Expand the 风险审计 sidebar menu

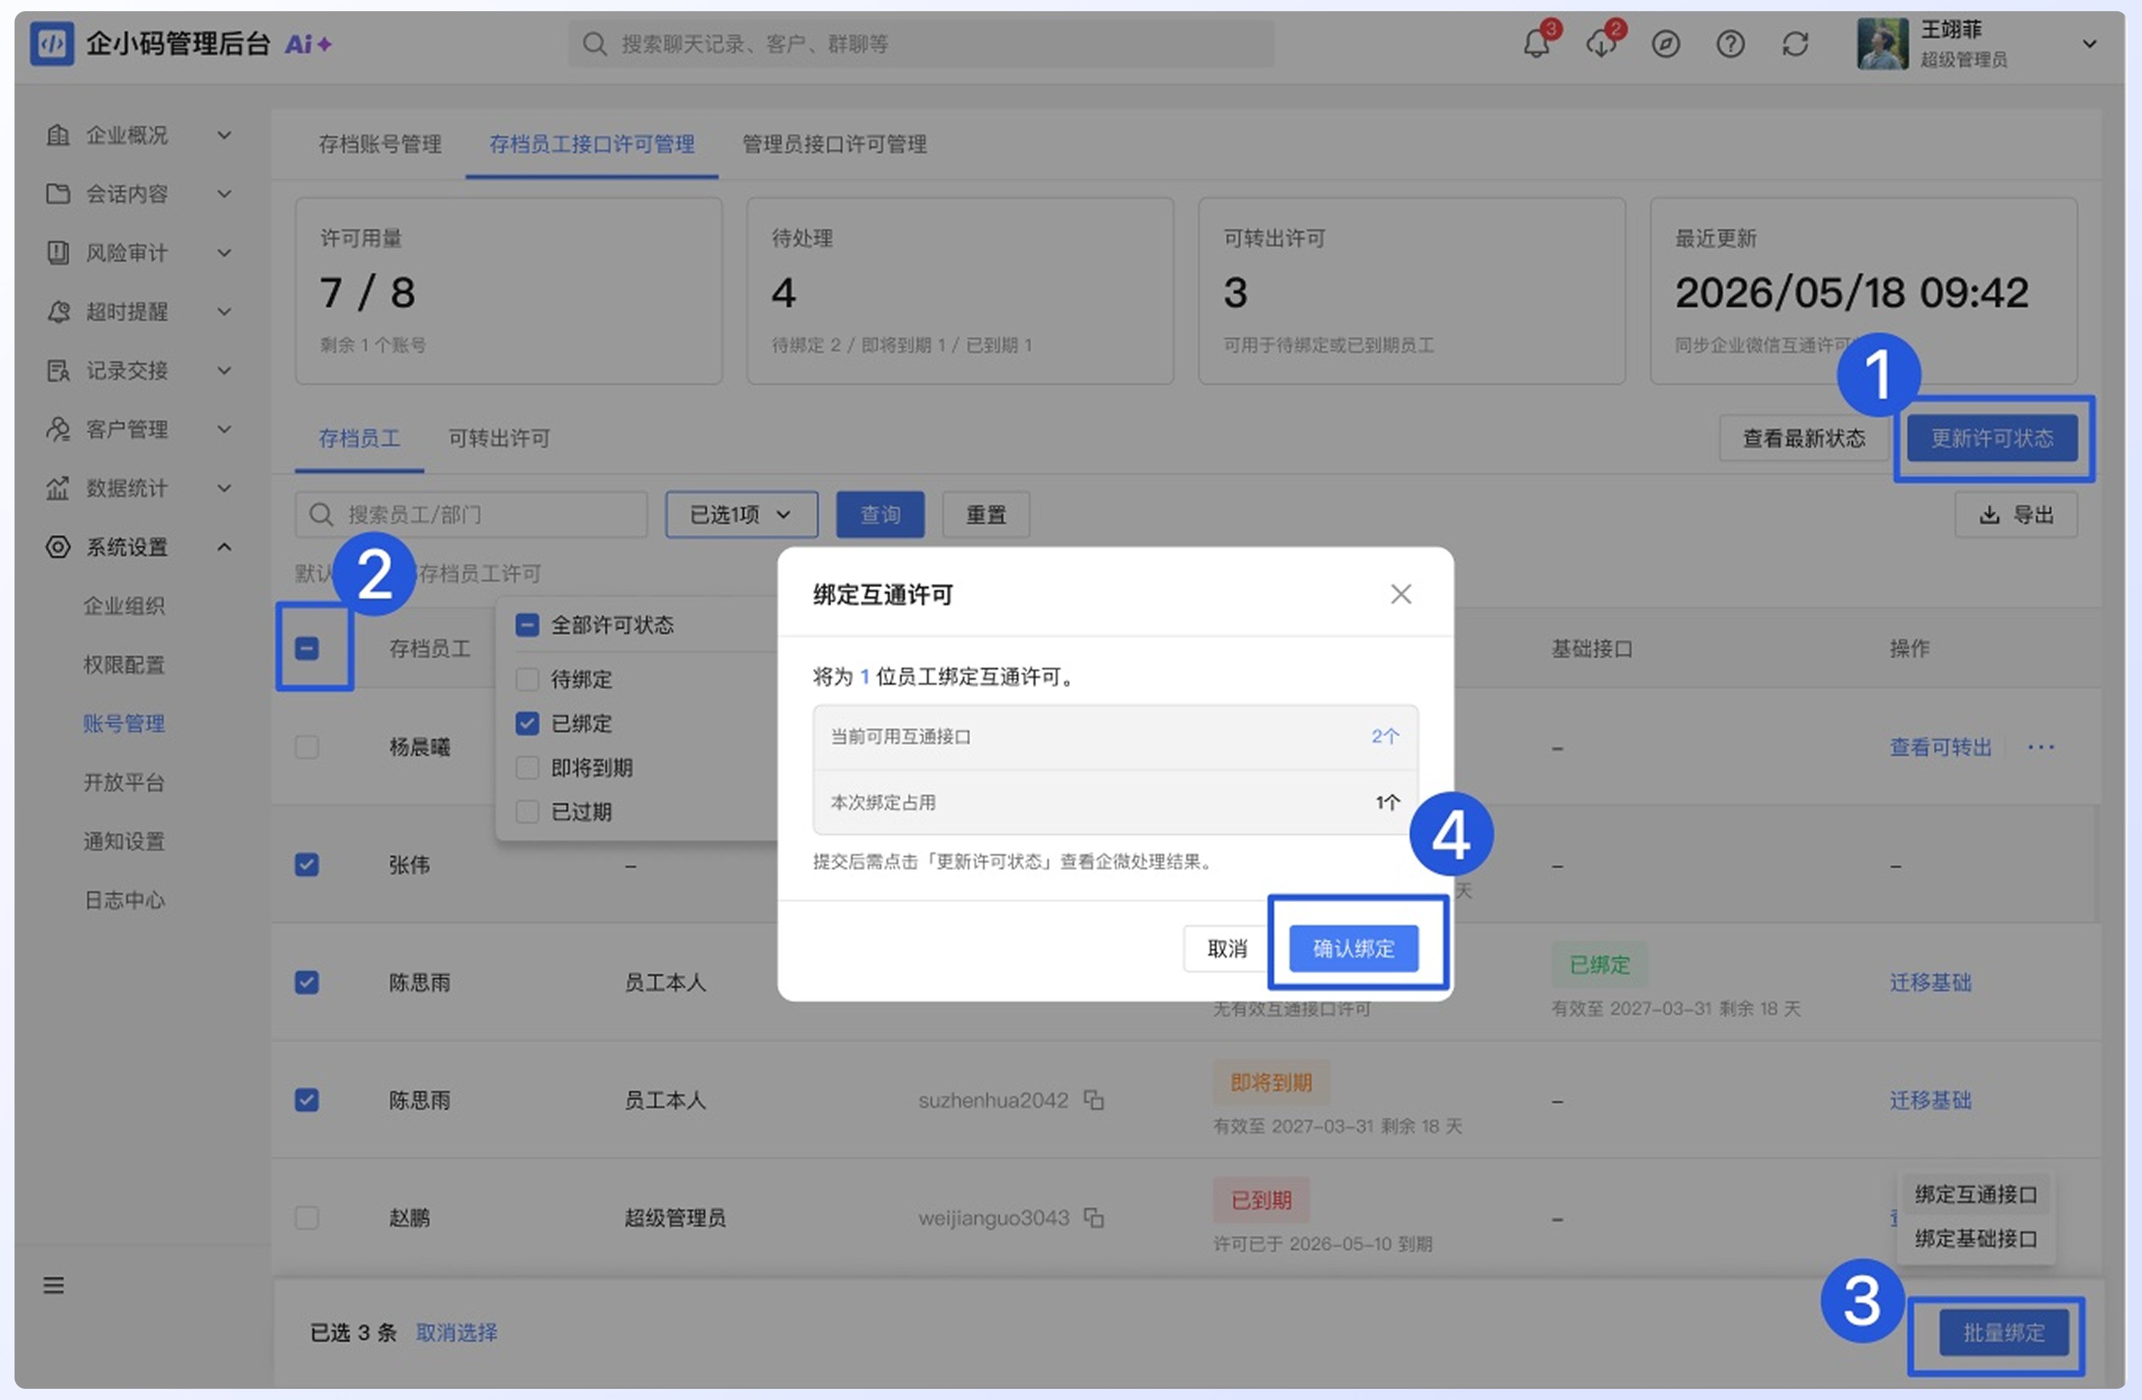(140, 253)
